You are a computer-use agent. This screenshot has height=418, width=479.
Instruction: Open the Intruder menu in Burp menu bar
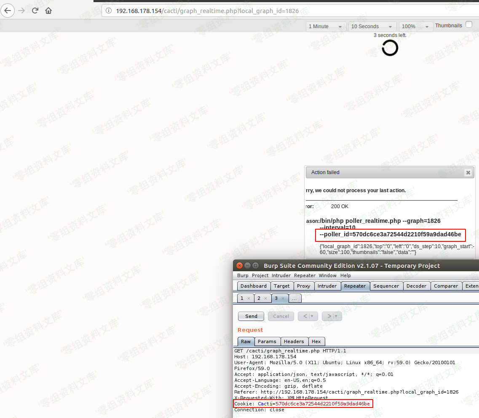point(281,275)
